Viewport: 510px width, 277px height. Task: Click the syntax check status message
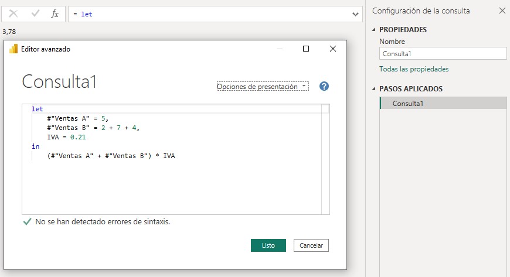[103, 222]
